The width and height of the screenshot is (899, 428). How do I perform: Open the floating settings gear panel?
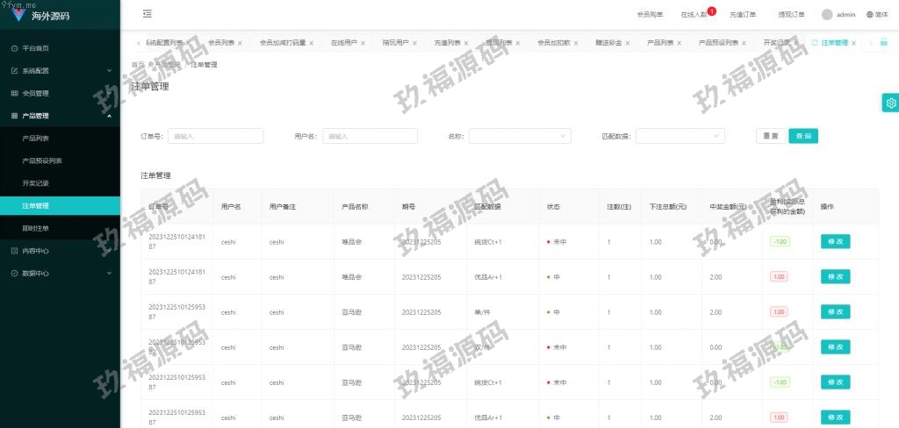click(x=890, y=103)
